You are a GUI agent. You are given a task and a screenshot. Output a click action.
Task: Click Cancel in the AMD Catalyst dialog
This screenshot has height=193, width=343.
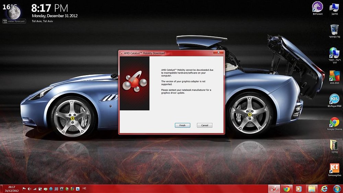click(204, 125)
